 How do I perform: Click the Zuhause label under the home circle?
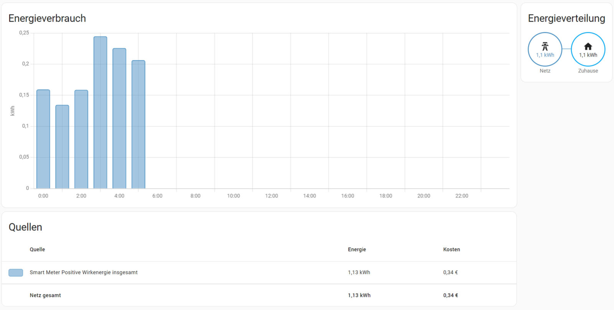[x=588, y=71]
